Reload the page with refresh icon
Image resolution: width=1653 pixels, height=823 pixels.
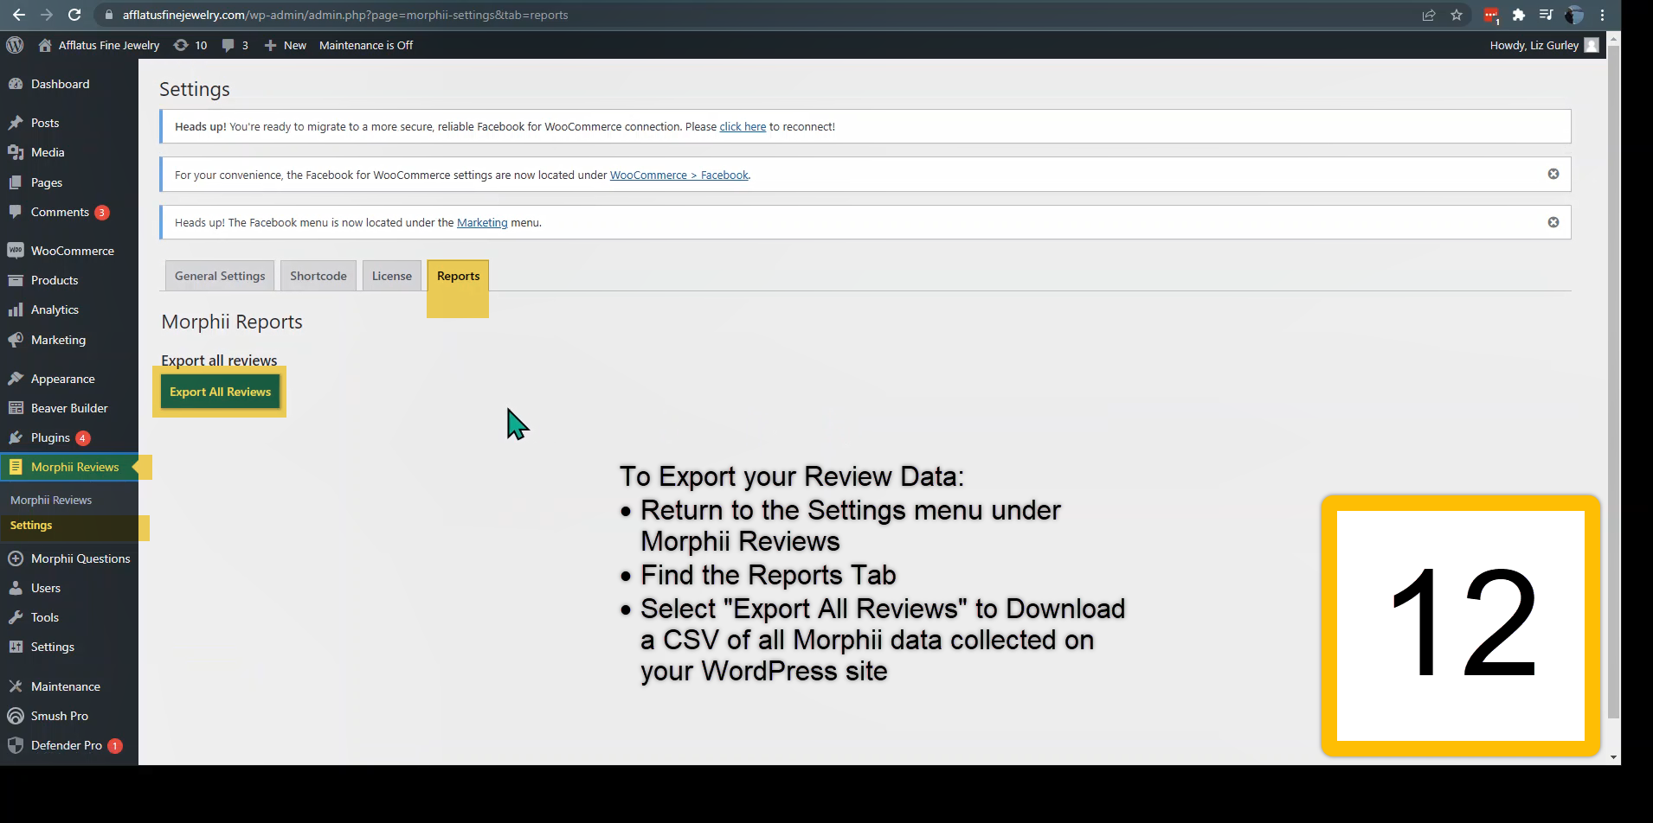point(74,15)
